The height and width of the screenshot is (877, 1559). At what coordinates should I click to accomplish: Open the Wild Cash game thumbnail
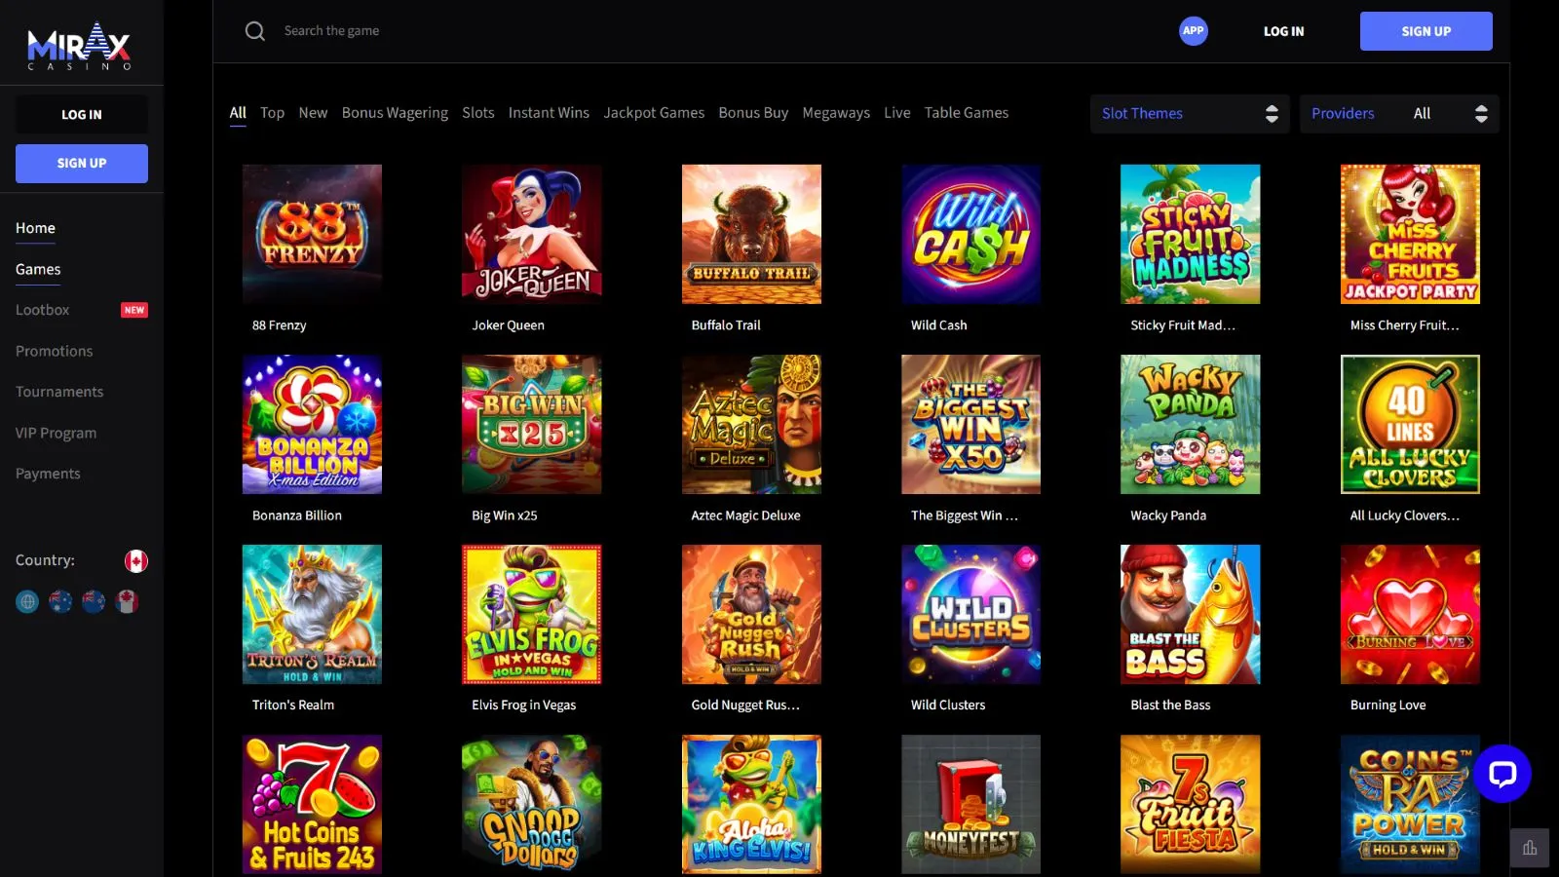click(970, 235)
